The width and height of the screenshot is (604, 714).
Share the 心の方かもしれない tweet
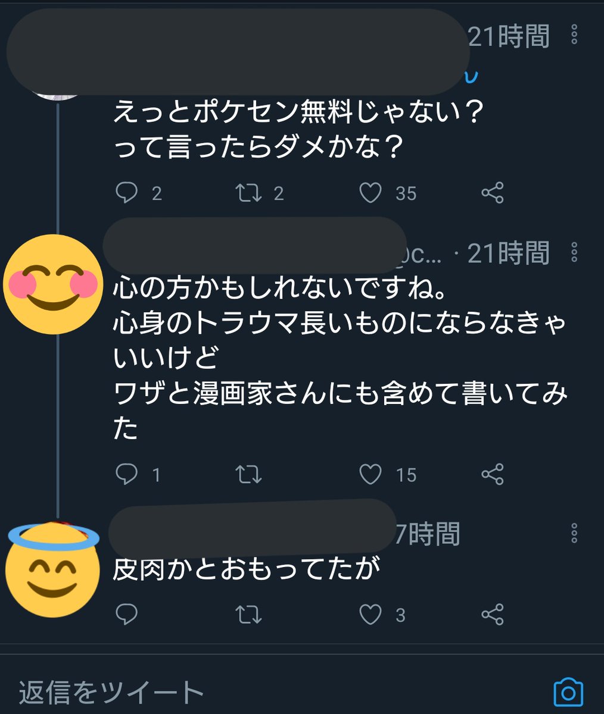coord(492,474)
